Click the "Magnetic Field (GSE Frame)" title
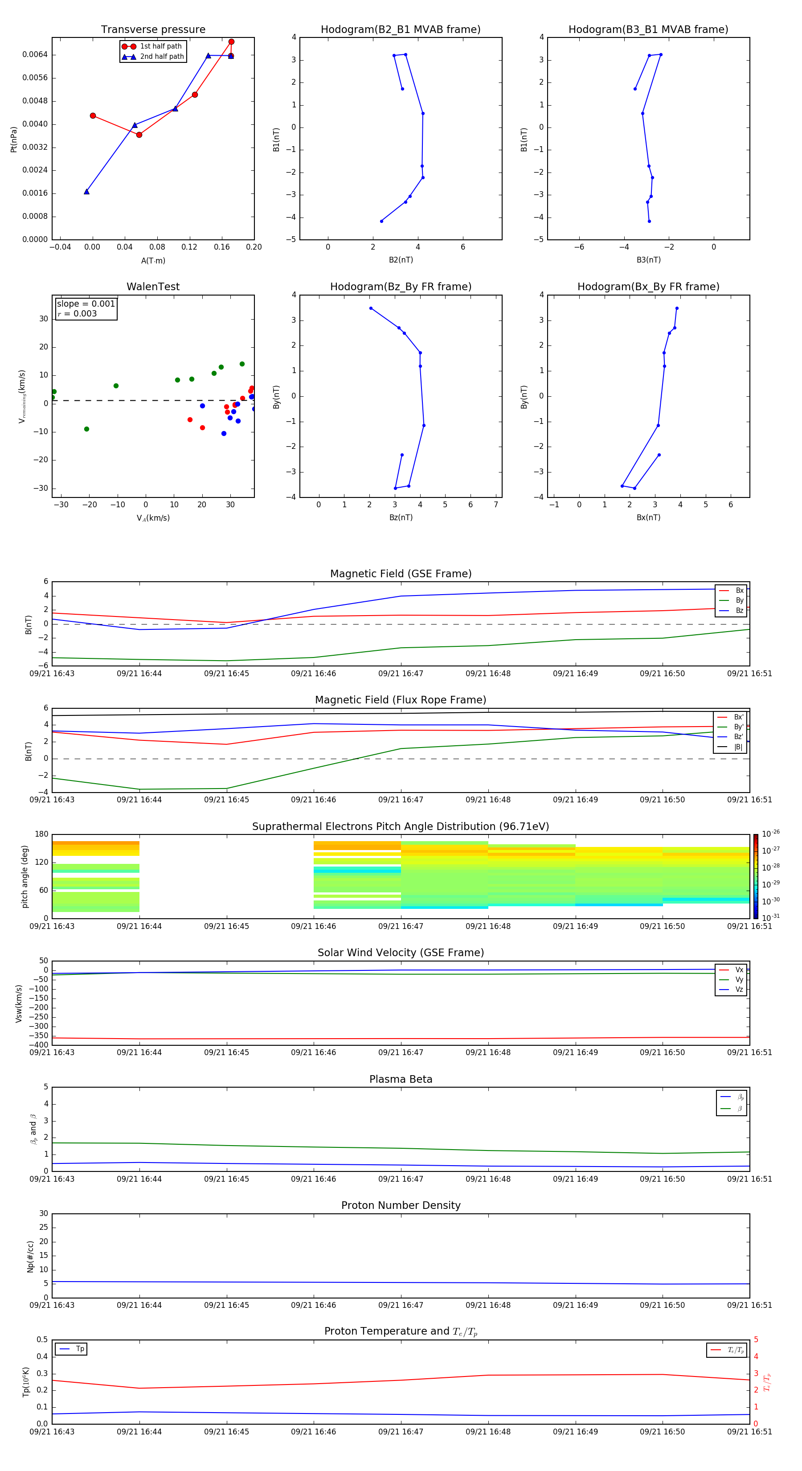Image resolution: width=802 pixels, height=1471 pixels. point(401,573)
